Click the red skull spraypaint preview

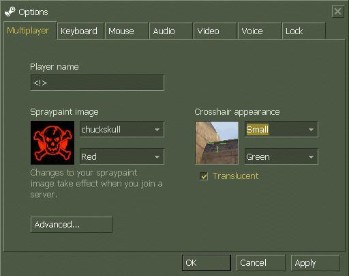(x=52, y=143)
